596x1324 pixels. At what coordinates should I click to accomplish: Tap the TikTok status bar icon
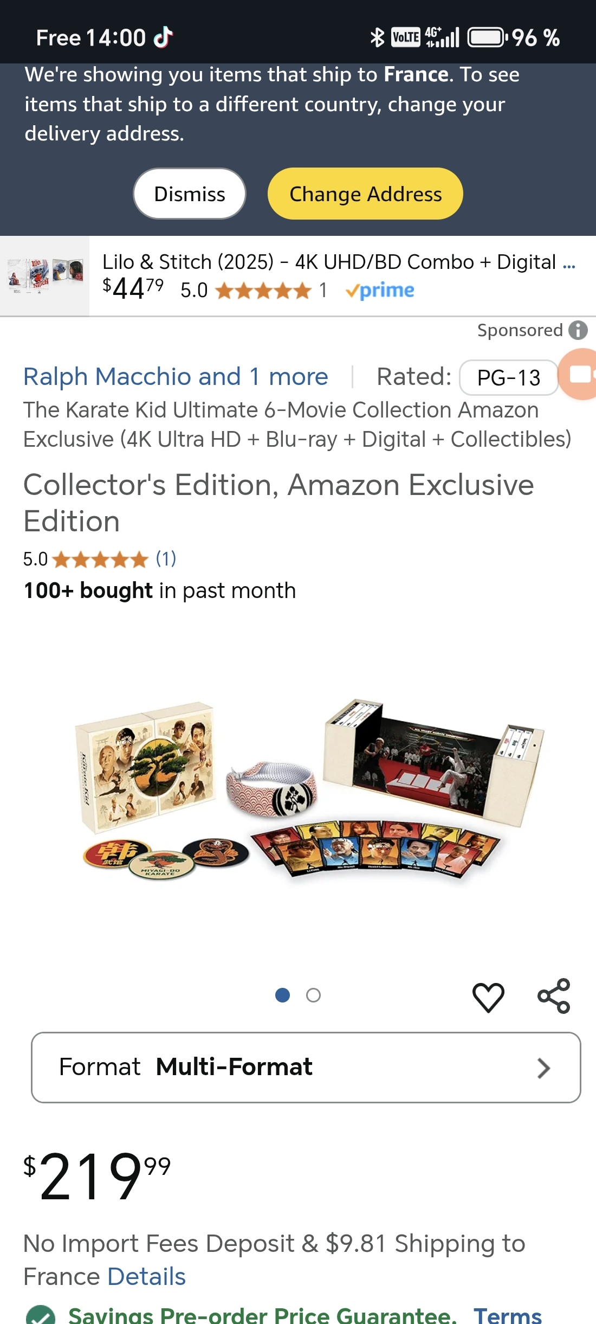pyautogui.click(x=163, y=37)
